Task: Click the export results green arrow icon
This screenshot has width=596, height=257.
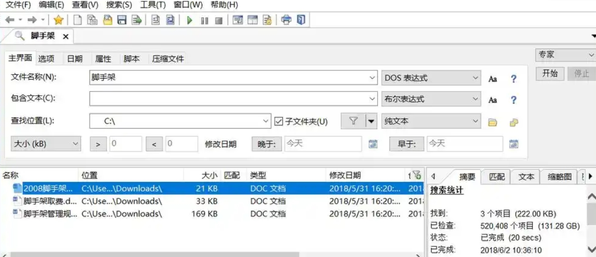Action: click(x=136, y=20)
